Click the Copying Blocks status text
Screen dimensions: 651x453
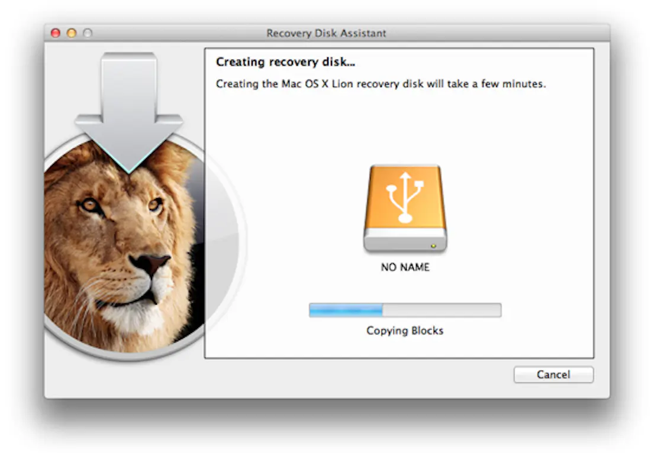[405, 331]
